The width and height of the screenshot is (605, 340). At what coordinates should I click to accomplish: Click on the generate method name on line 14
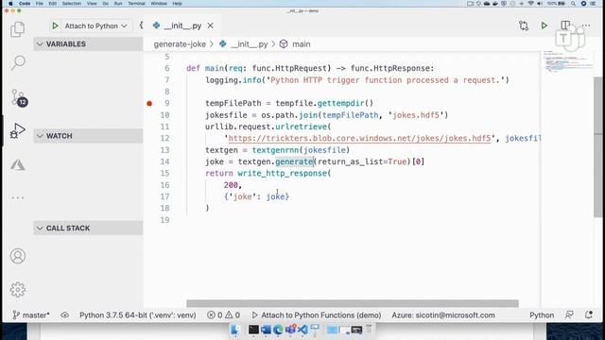pyautogui.click(x=294, y=161)
